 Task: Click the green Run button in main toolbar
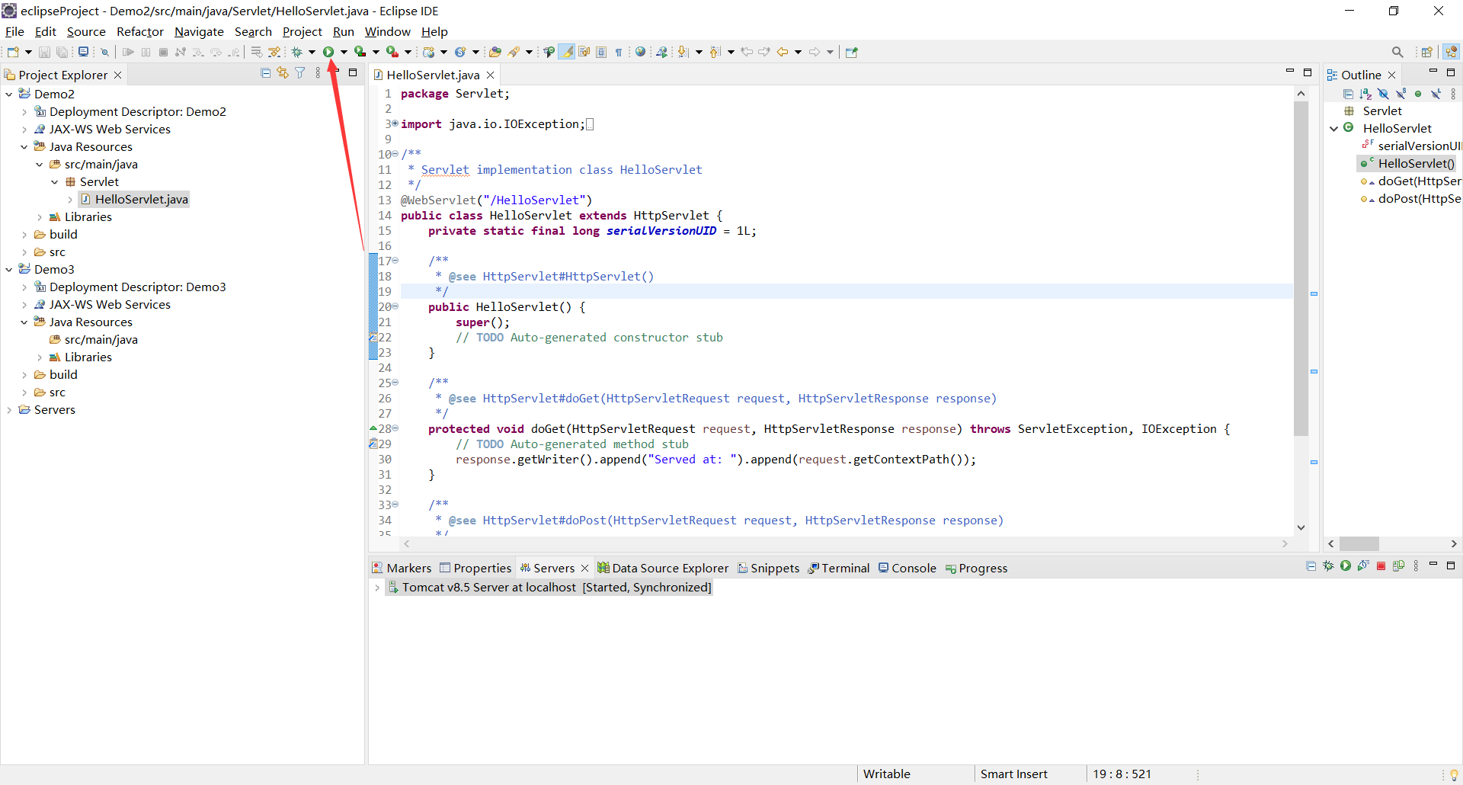(328, 52)
